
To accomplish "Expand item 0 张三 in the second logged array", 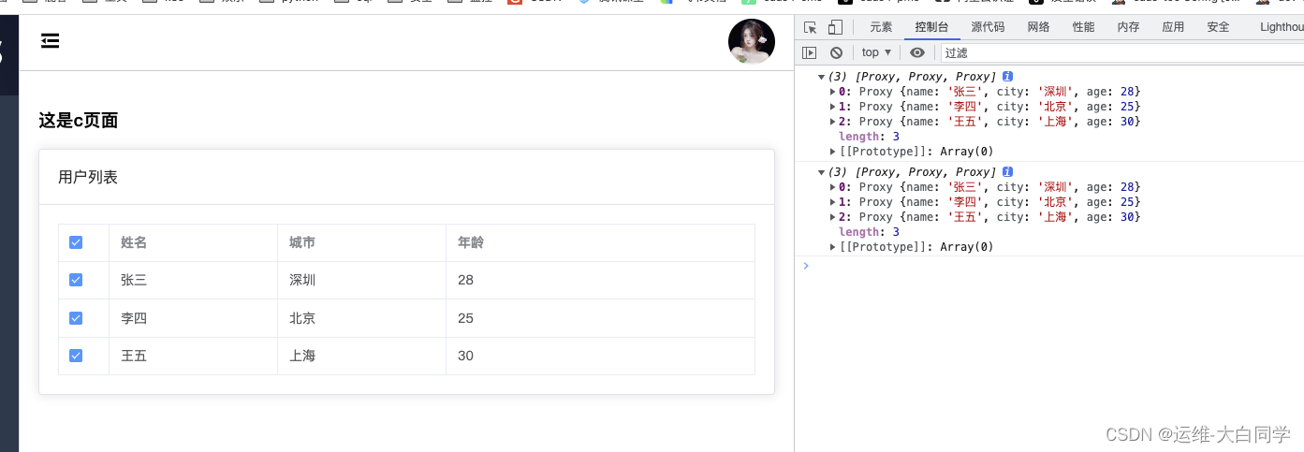I will tap(833, 187).
